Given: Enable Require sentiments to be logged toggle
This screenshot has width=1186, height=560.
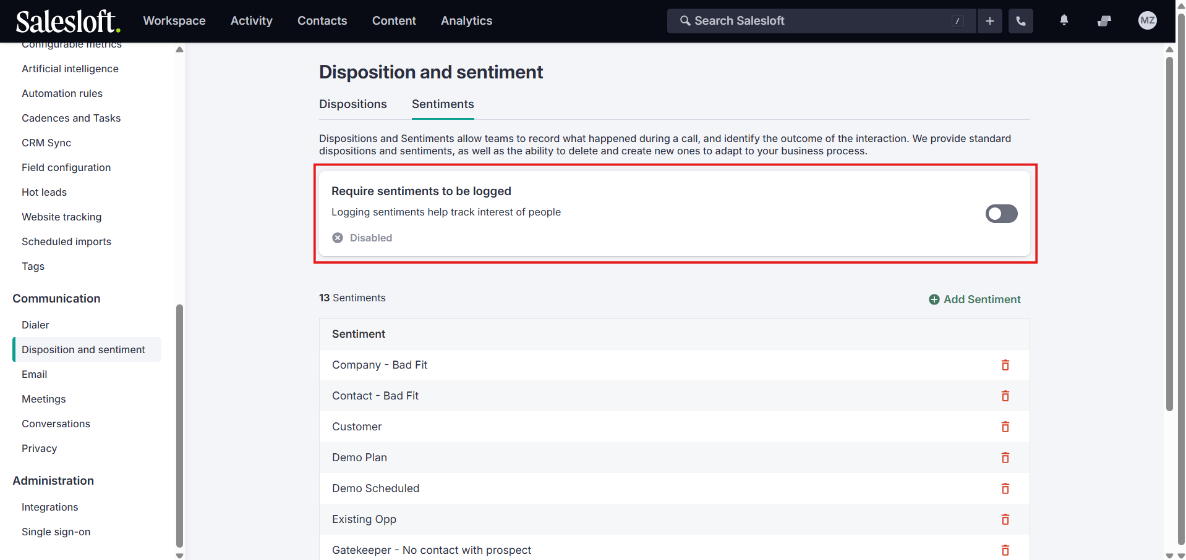Looking at the screenshot, I should coord(1001,214).
